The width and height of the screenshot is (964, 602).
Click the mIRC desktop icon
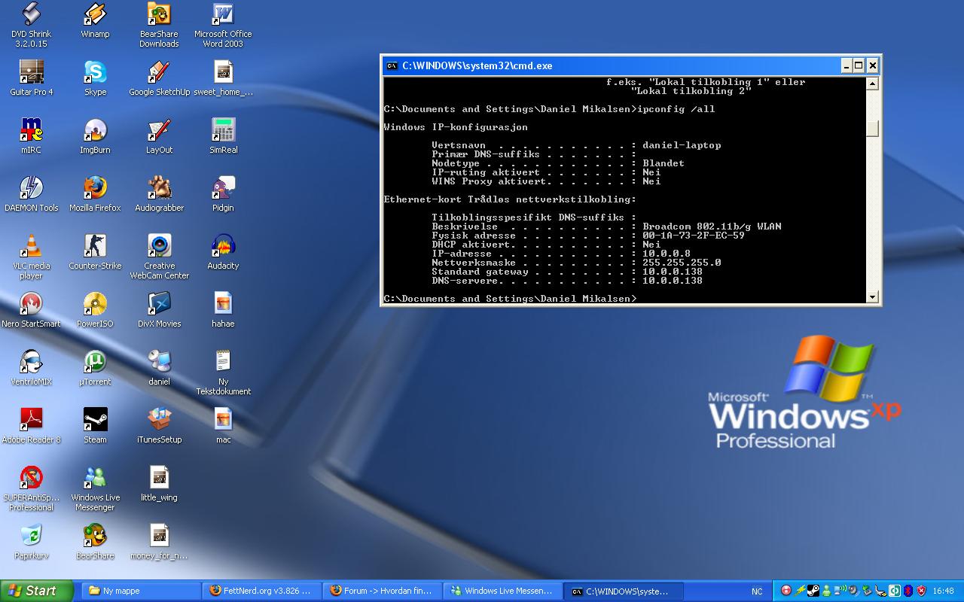31,136
